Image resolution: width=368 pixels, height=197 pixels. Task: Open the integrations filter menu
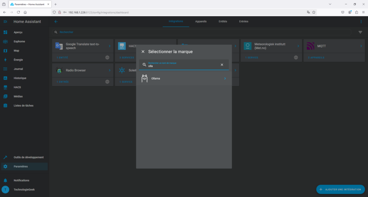coord(360,32)
